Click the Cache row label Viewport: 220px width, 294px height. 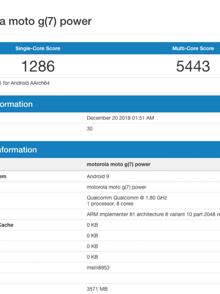[x=7, y=225]
